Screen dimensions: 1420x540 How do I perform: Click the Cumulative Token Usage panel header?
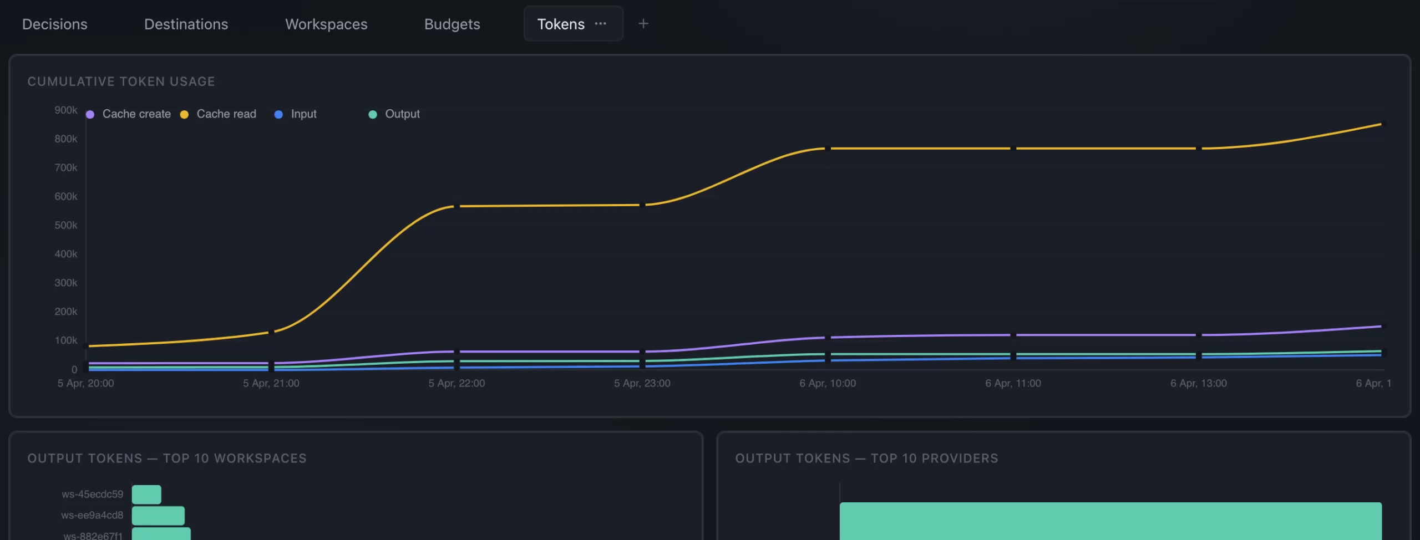[x=121, y=81]
